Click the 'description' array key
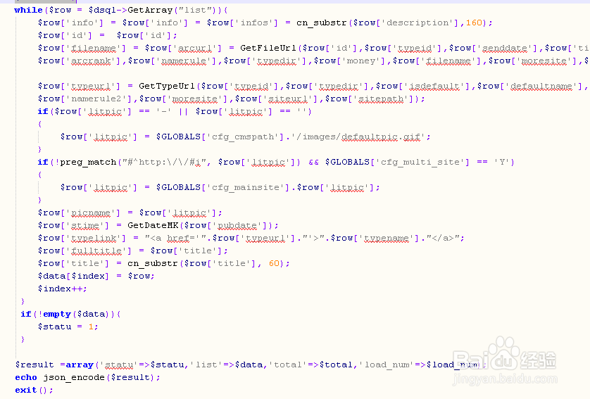 pos(418,23)
